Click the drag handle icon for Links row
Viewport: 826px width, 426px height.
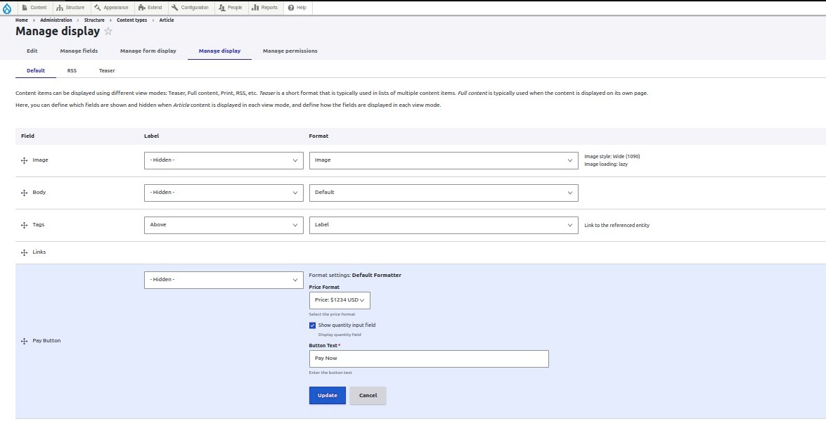pos(25,252)
